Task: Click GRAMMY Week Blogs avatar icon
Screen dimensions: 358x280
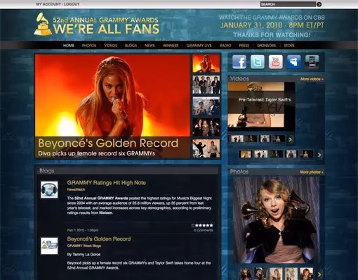Action: coord(49,246)
